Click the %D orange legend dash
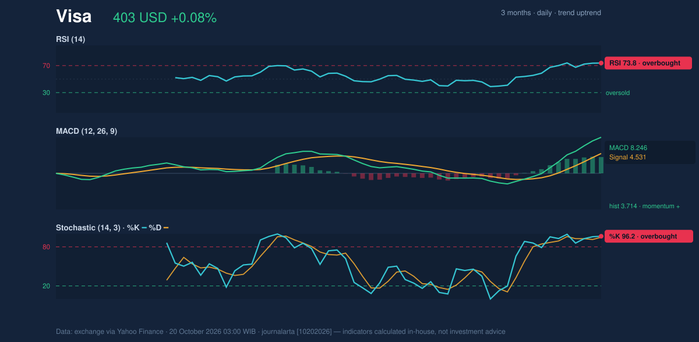The width and height of the screenshot is (699, 342). point(165,228)
